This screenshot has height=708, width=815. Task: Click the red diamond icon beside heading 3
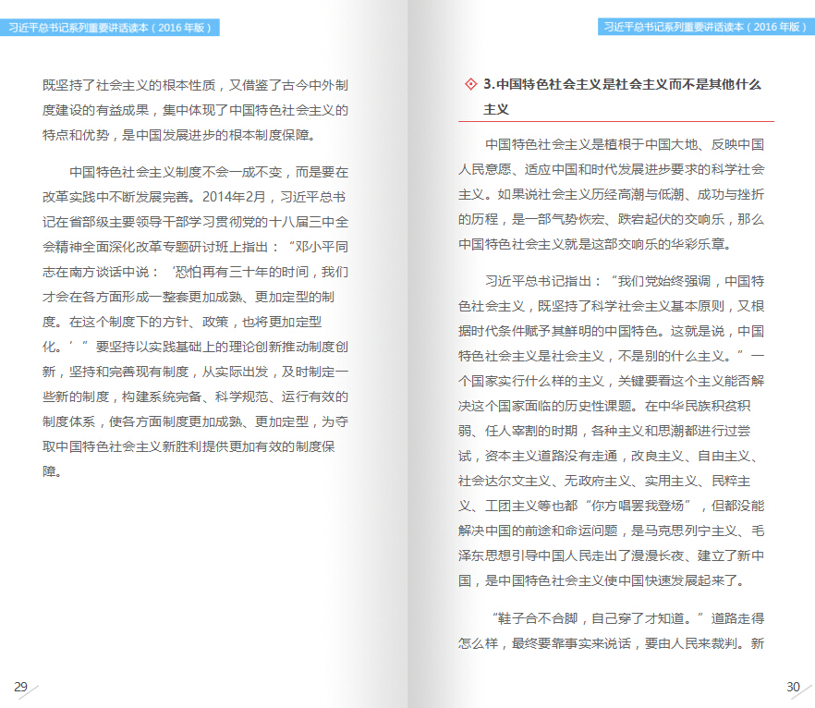point(471,84)
